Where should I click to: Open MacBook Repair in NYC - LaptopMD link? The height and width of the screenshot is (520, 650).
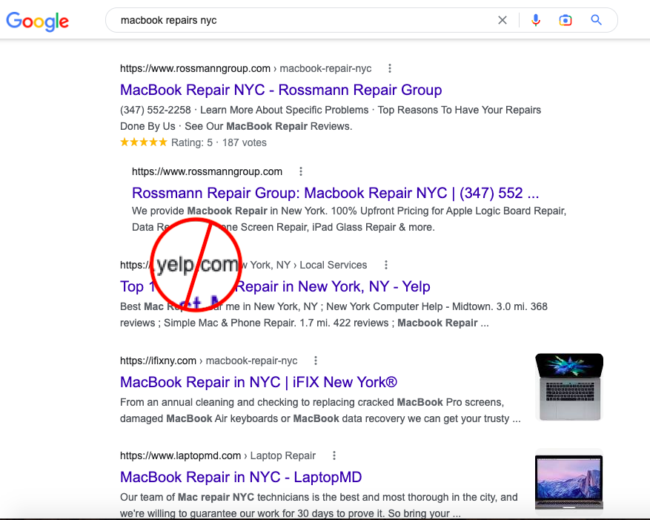pos(241,477)
